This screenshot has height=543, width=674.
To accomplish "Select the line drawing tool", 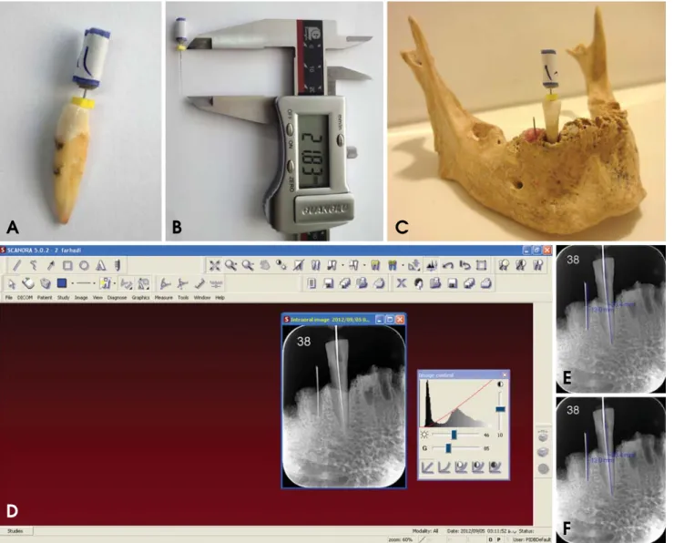I will 16,265.
